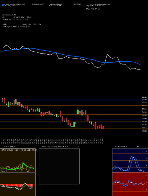
Task: Click the 676.43 price axis label
Action: coord(144,125)
